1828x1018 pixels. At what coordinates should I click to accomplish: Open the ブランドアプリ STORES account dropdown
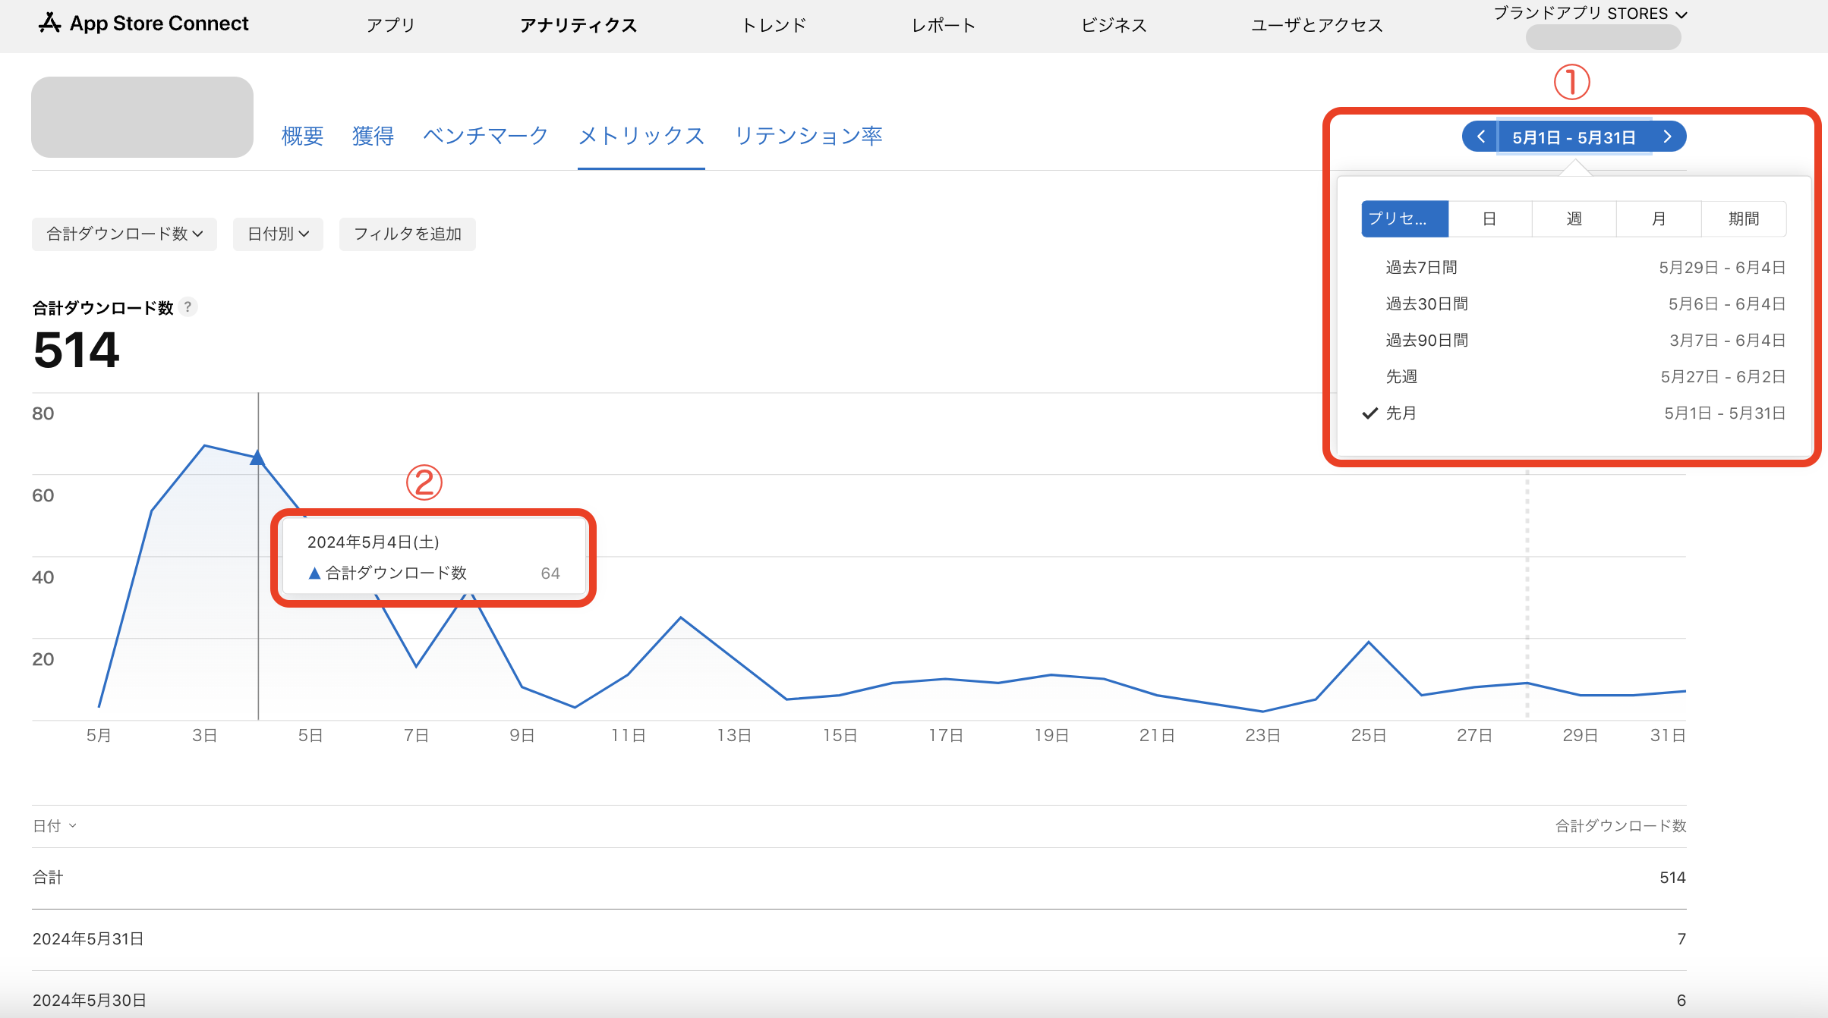[x=1590, y=14]
